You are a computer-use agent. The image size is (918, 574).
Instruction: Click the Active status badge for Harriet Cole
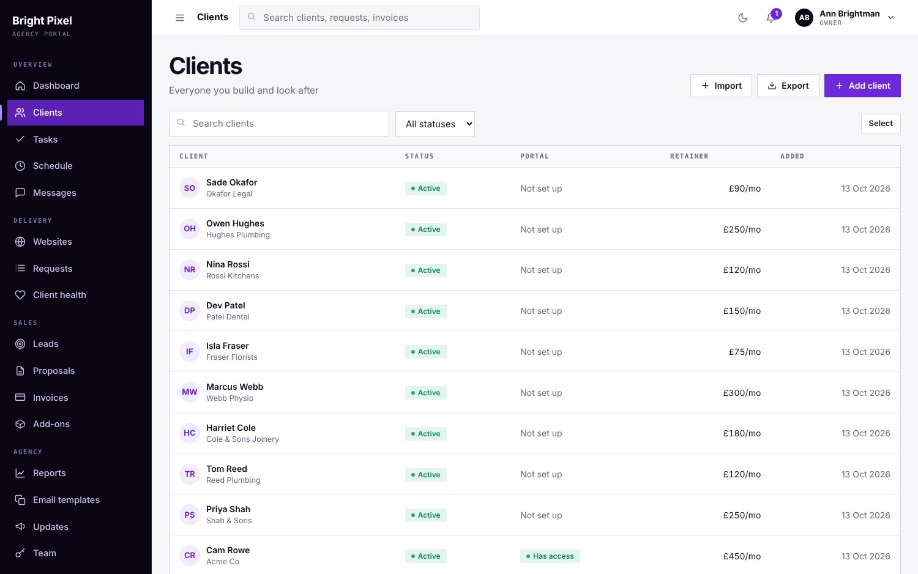click(426, 434)
